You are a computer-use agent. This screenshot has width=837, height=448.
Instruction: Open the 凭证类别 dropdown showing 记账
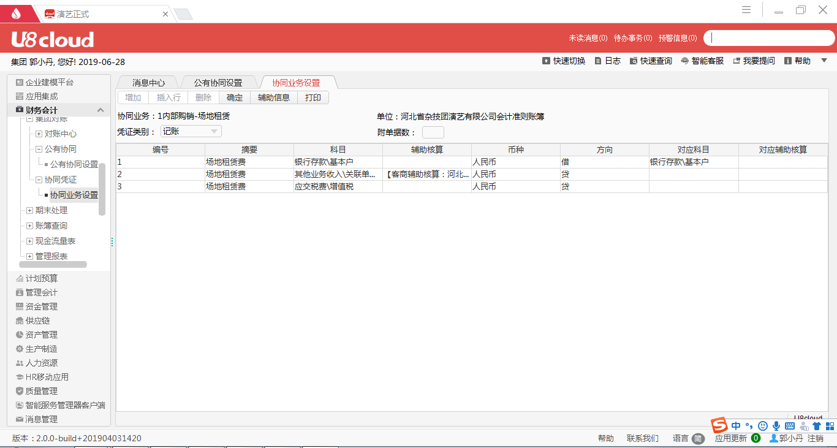191,131
